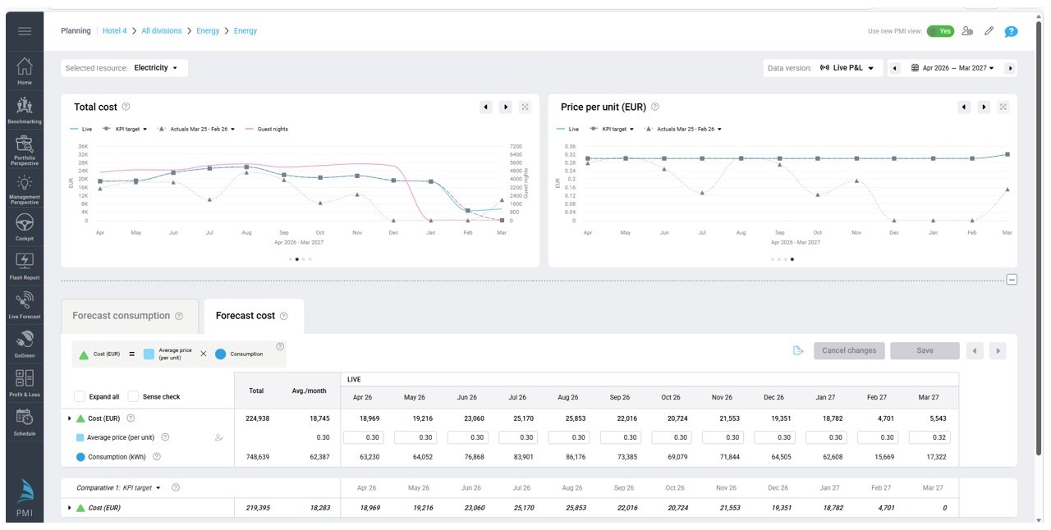
Task: Enable the Sense check checkbox
Action: pyautogui.click(x=133, y=396)
